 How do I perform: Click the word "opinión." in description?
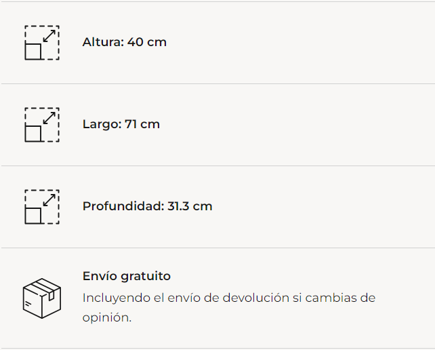[x=107, y=317]
